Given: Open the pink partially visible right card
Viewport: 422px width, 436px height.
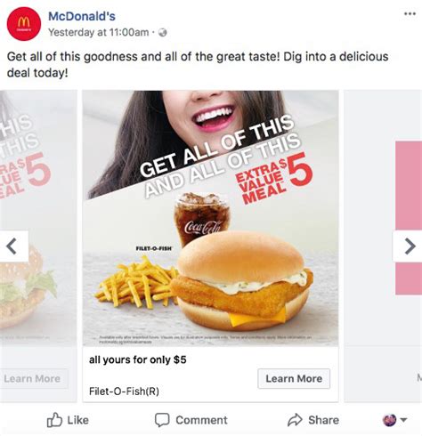Looking at the screenshot, I should (x=409, y=218).
